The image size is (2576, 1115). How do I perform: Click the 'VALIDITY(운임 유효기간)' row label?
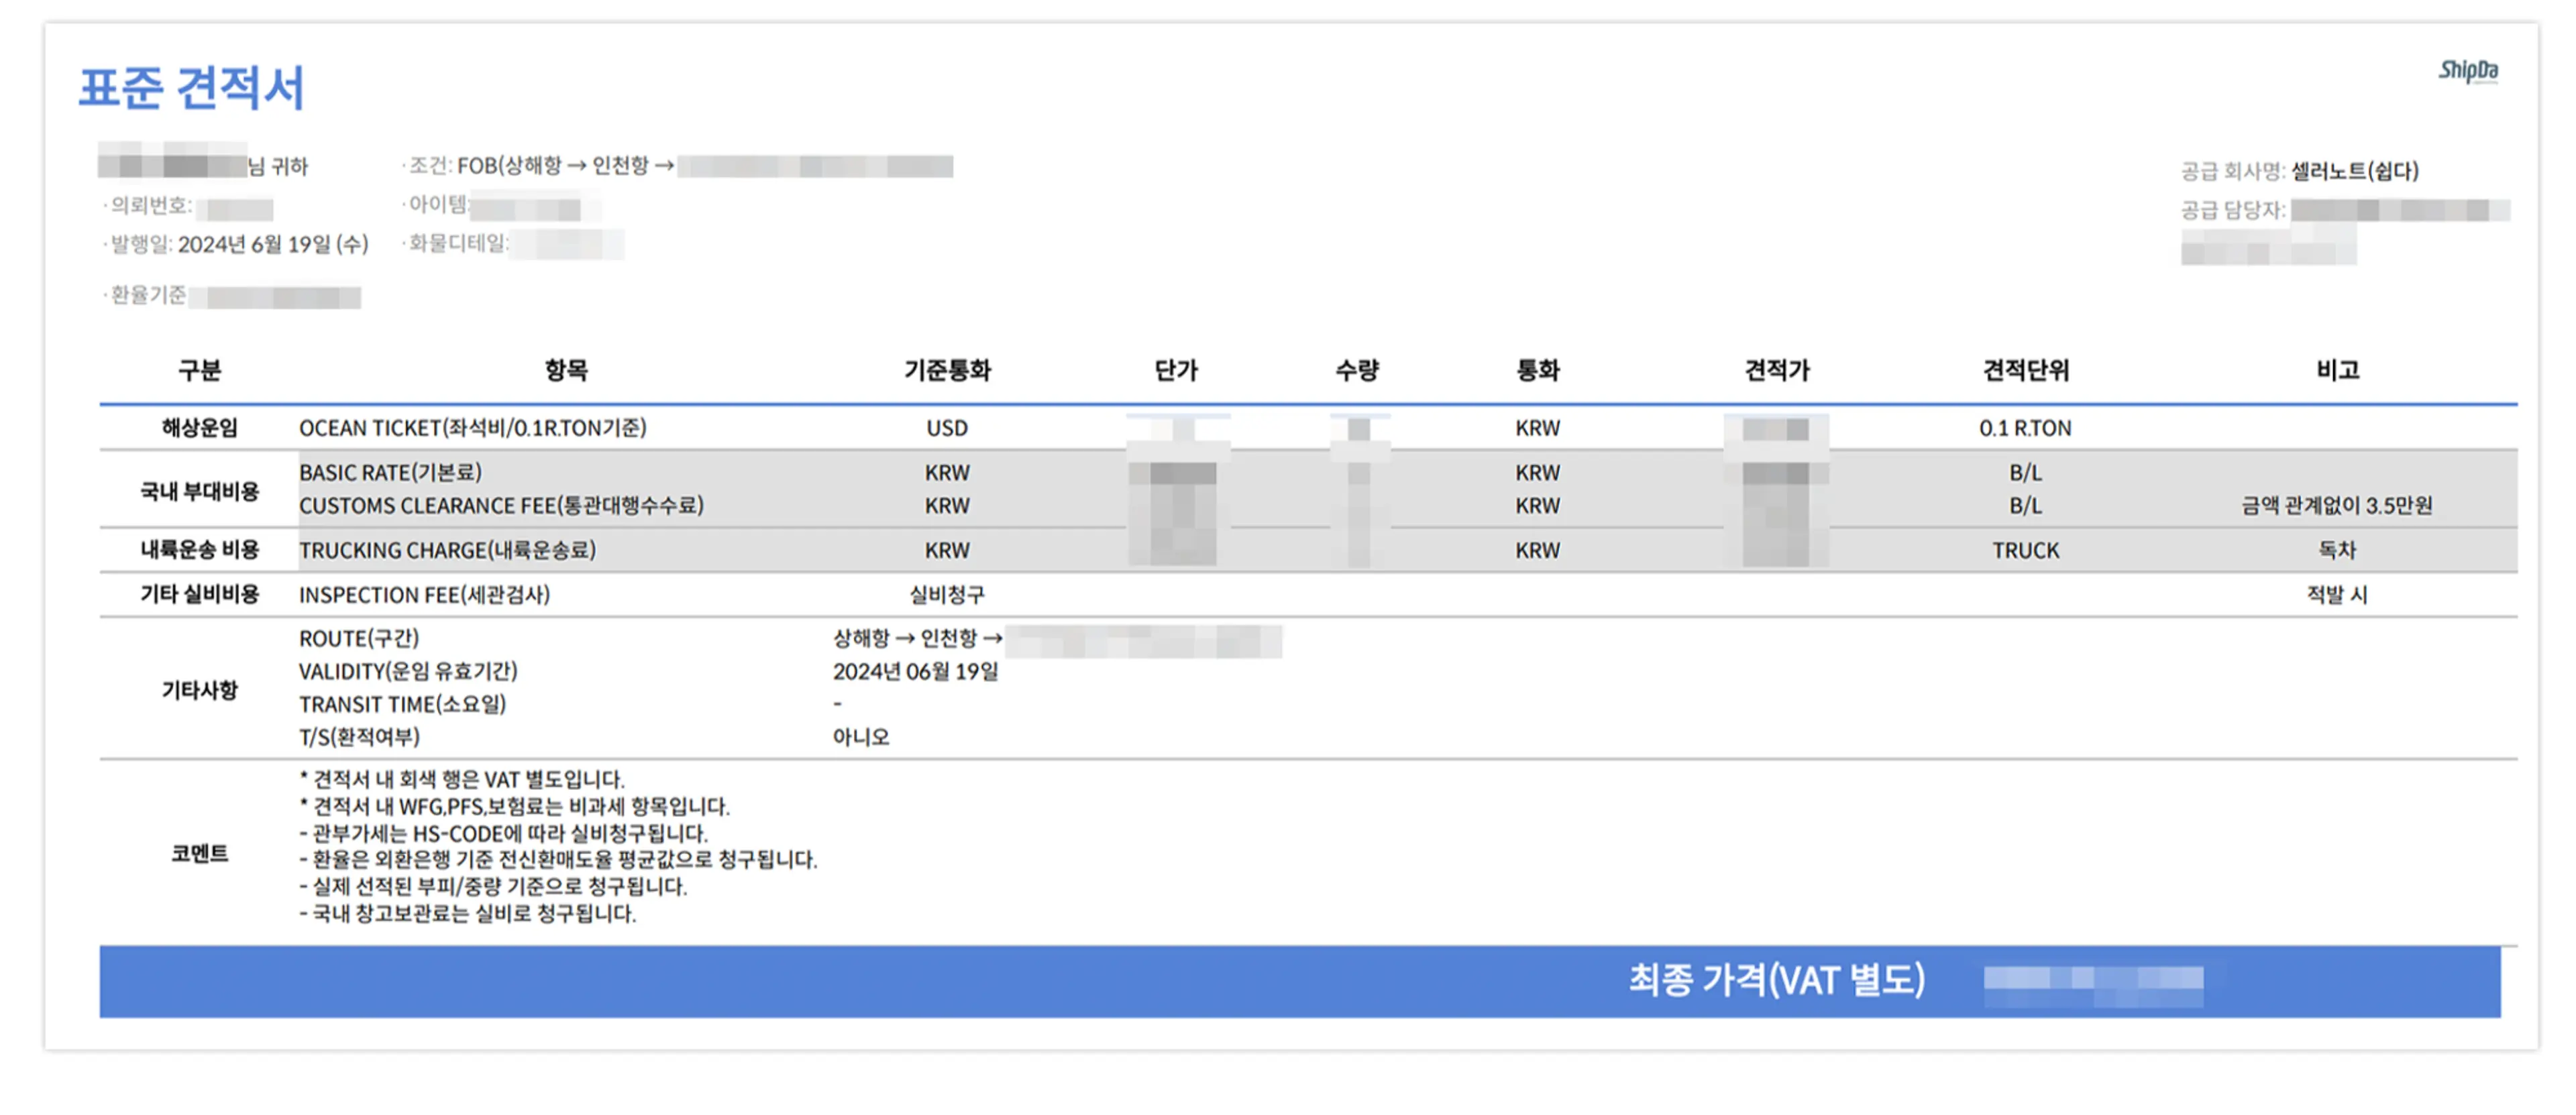tap(408, 671)
